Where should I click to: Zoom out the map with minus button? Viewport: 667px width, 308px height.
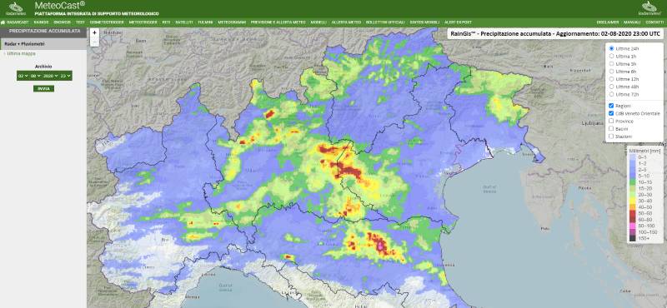[94, 42]
